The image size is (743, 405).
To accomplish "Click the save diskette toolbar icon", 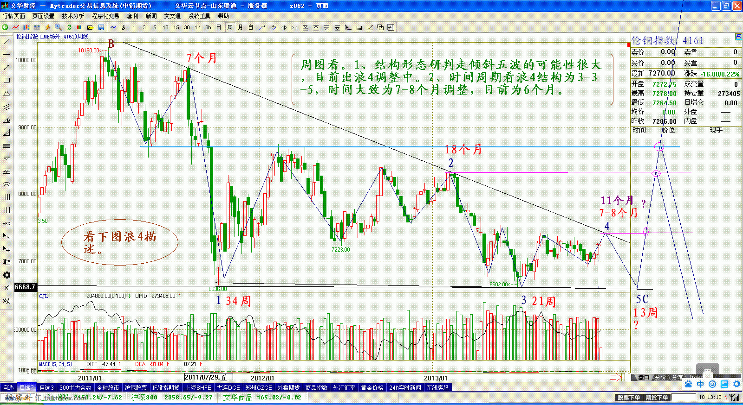I will (101, 27).
